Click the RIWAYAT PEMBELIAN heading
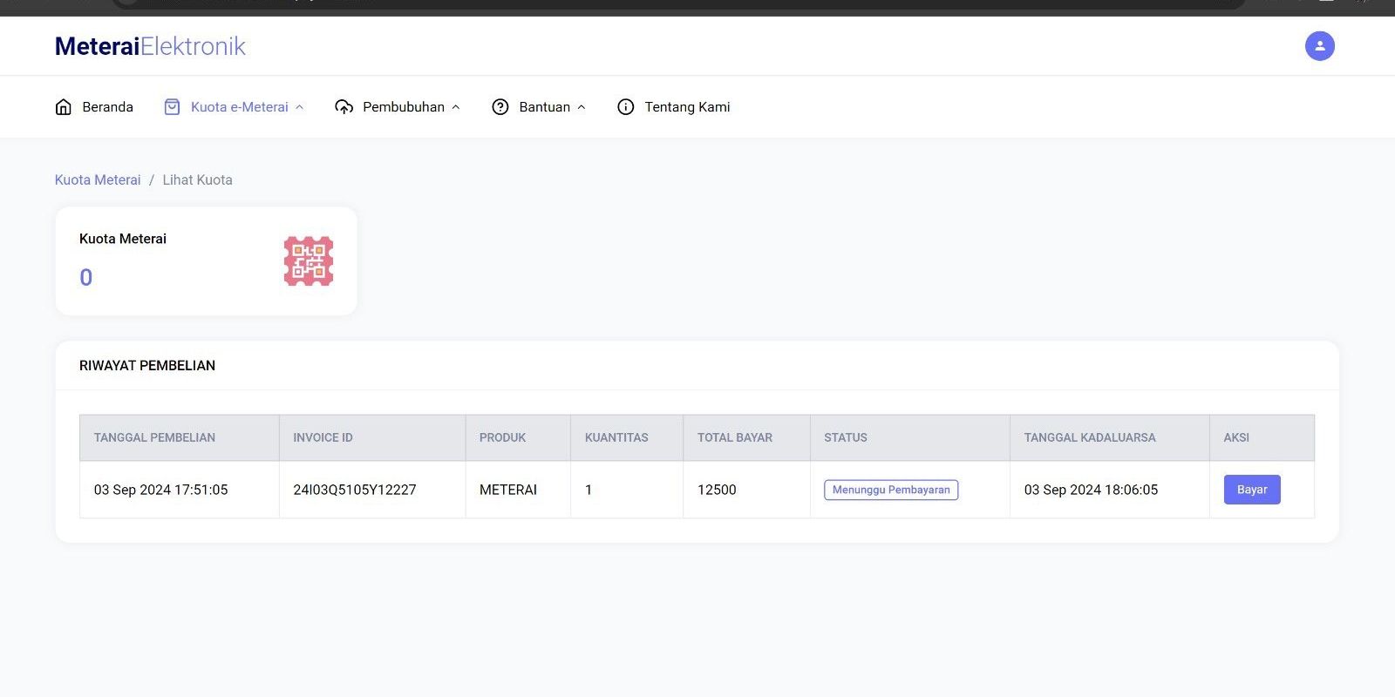 (x=147, y=366)
